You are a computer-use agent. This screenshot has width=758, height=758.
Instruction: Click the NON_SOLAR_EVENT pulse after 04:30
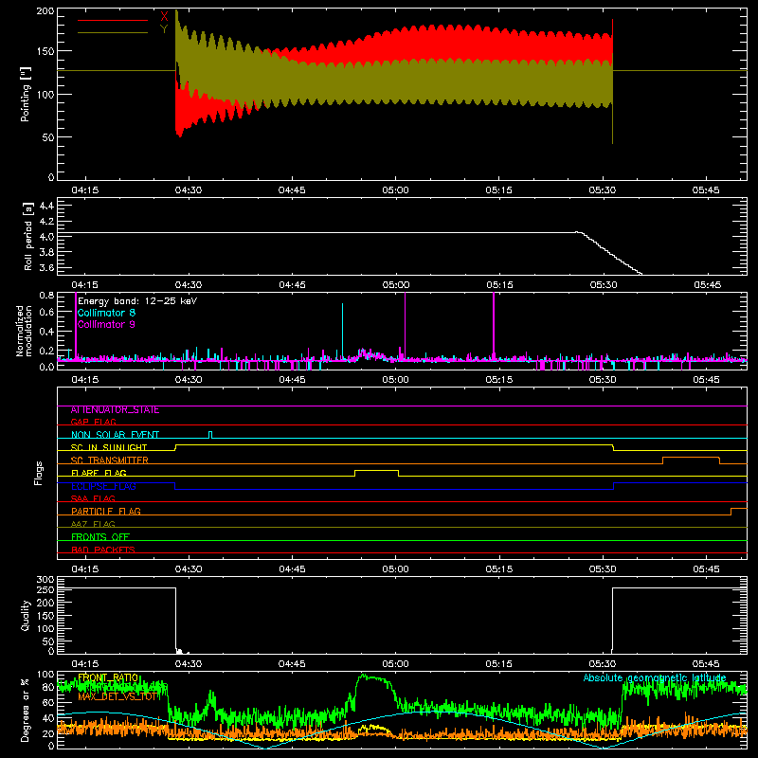tap(210, 434)
